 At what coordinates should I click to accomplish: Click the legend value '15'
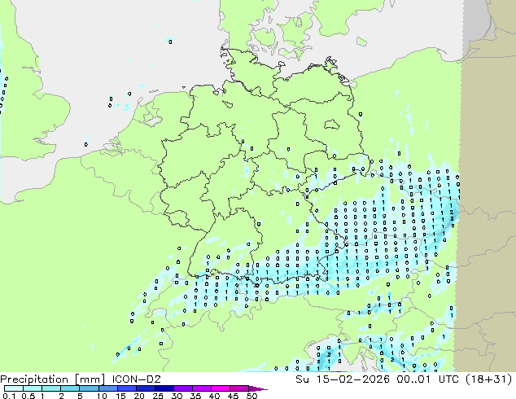coord(120,396)
